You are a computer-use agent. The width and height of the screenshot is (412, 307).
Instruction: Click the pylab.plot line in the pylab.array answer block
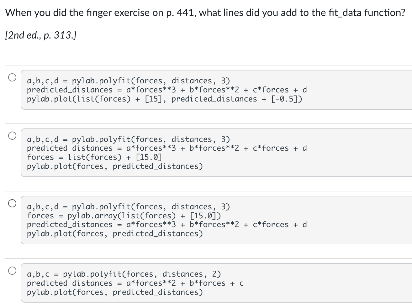[115, 234]
